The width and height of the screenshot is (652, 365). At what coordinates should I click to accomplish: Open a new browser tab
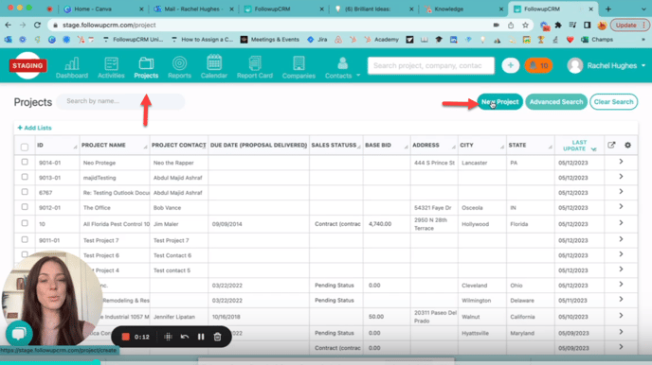point(608,9)
